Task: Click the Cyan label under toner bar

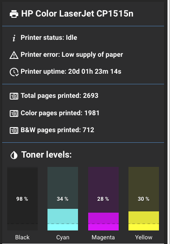Action: click(x=63, y=238)
